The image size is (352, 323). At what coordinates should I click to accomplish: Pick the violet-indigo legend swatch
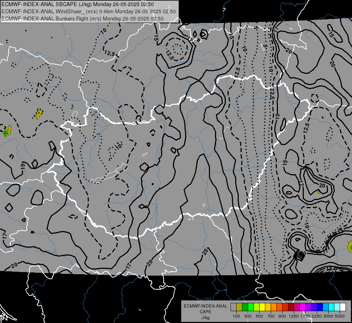[314, 307]
